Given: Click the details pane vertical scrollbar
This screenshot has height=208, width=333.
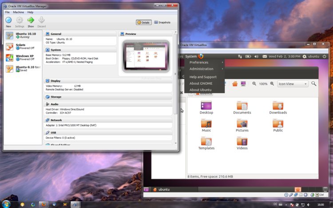Looking at the screenshot, I should pyautogui.click(x=175, y=74).
